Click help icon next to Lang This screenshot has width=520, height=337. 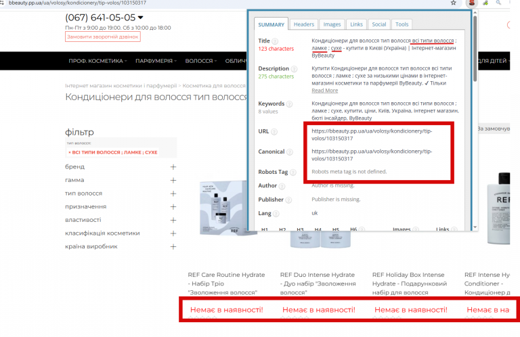[276, 214]
